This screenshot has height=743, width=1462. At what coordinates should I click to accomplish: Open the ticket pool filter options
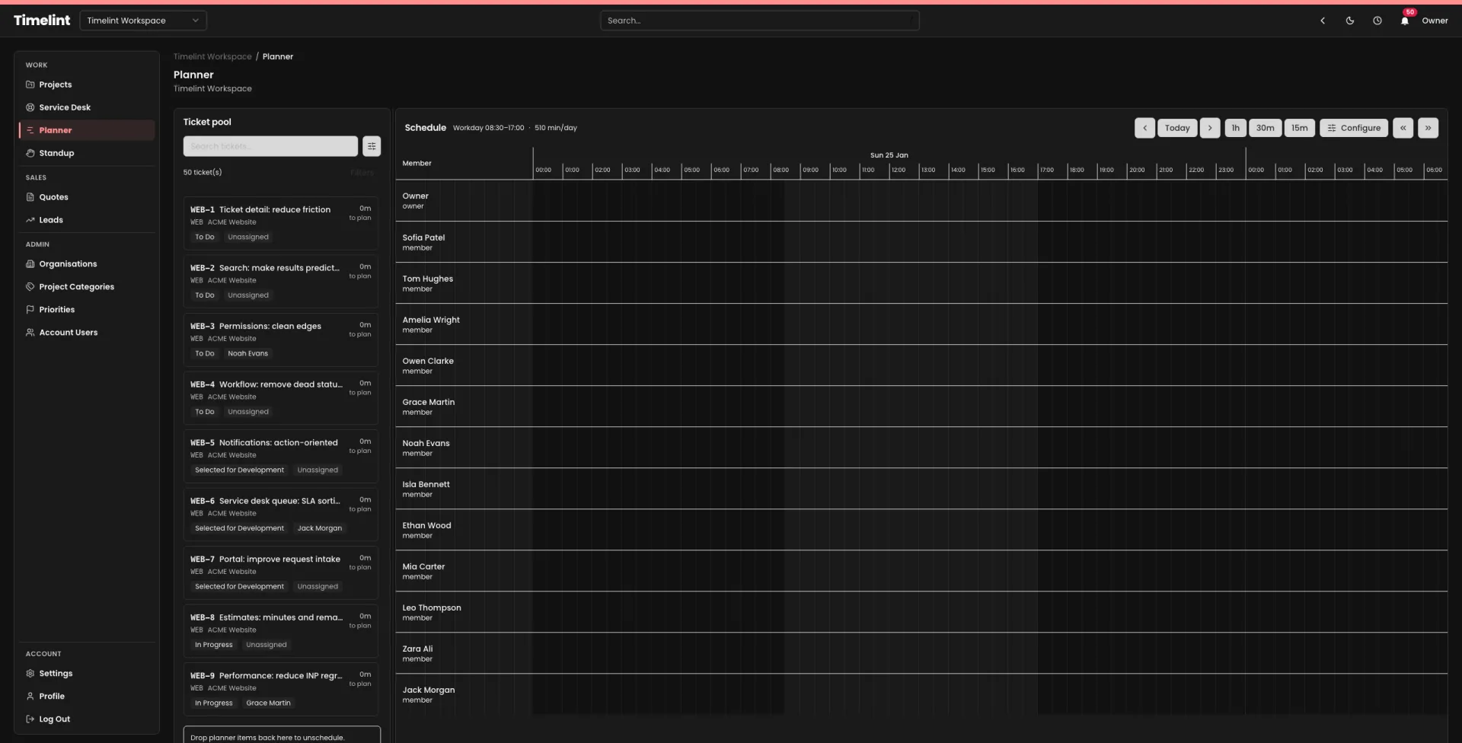[372, 145]
